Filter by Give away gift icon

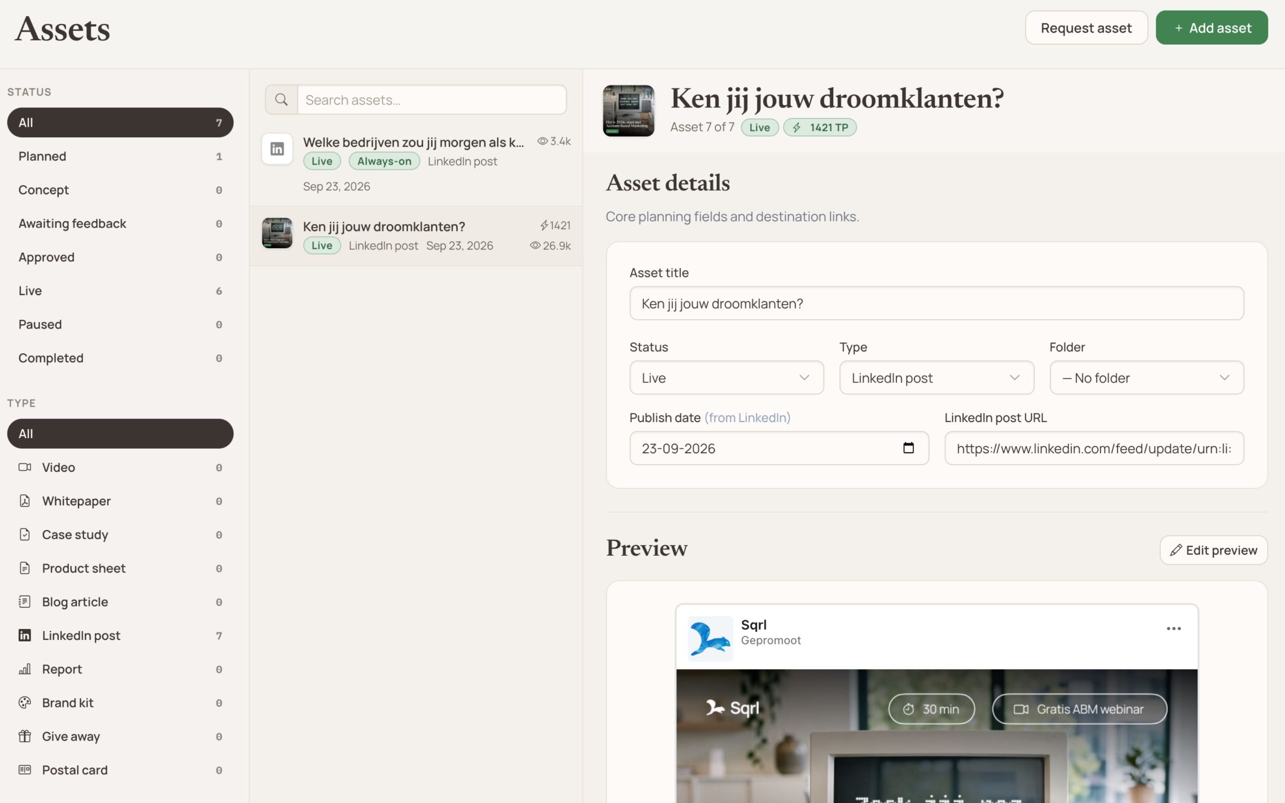[x=25, y=736]
